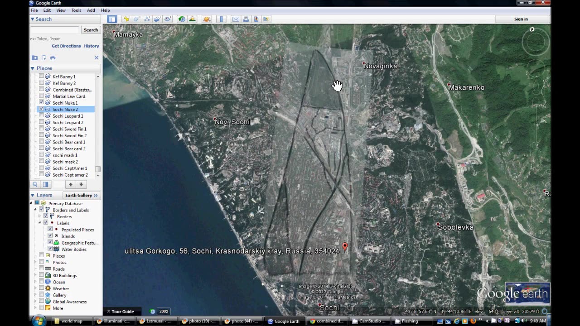This screenshot has width=580, height=326.
Task: Add folder icon in Search panel
Action: (34, 58)
